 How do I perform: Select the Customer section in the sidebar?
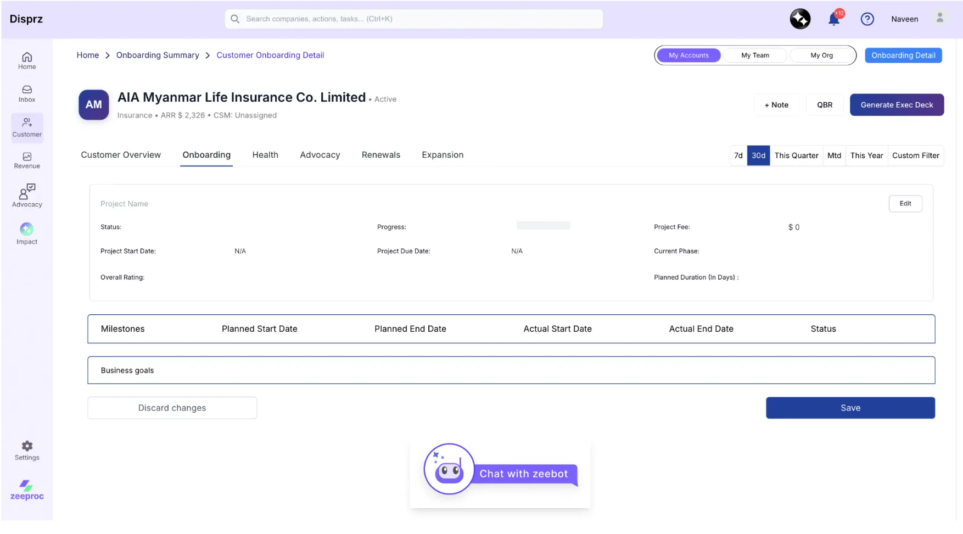point(26,127)
